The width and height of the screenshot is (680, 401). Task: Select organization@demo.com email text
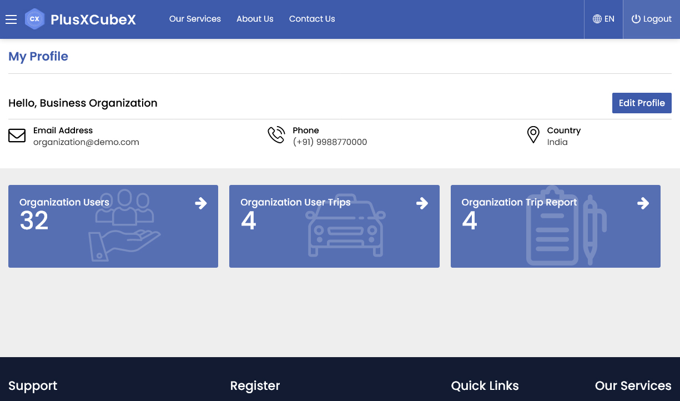tap(86, 142)
